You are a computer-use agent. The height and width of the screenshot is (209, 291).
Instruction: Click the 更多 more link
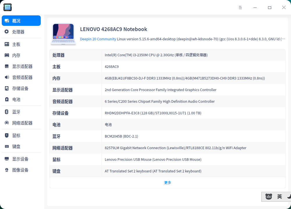point(168,183)
